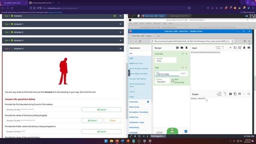This screenshot has height=144, width=256.
Task: Select XOR Brute Force operation
Action: click(140, 63)
